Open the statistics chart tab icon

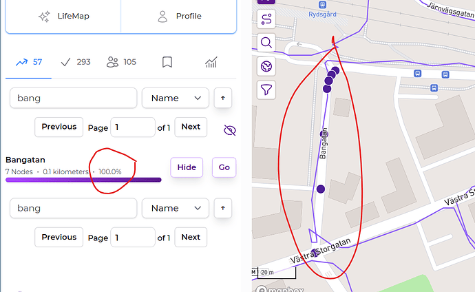[211, 62]
